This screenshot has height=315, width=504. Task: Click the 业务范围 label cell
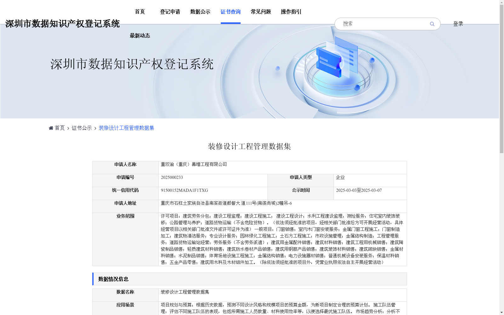click(x=125, y=239)
